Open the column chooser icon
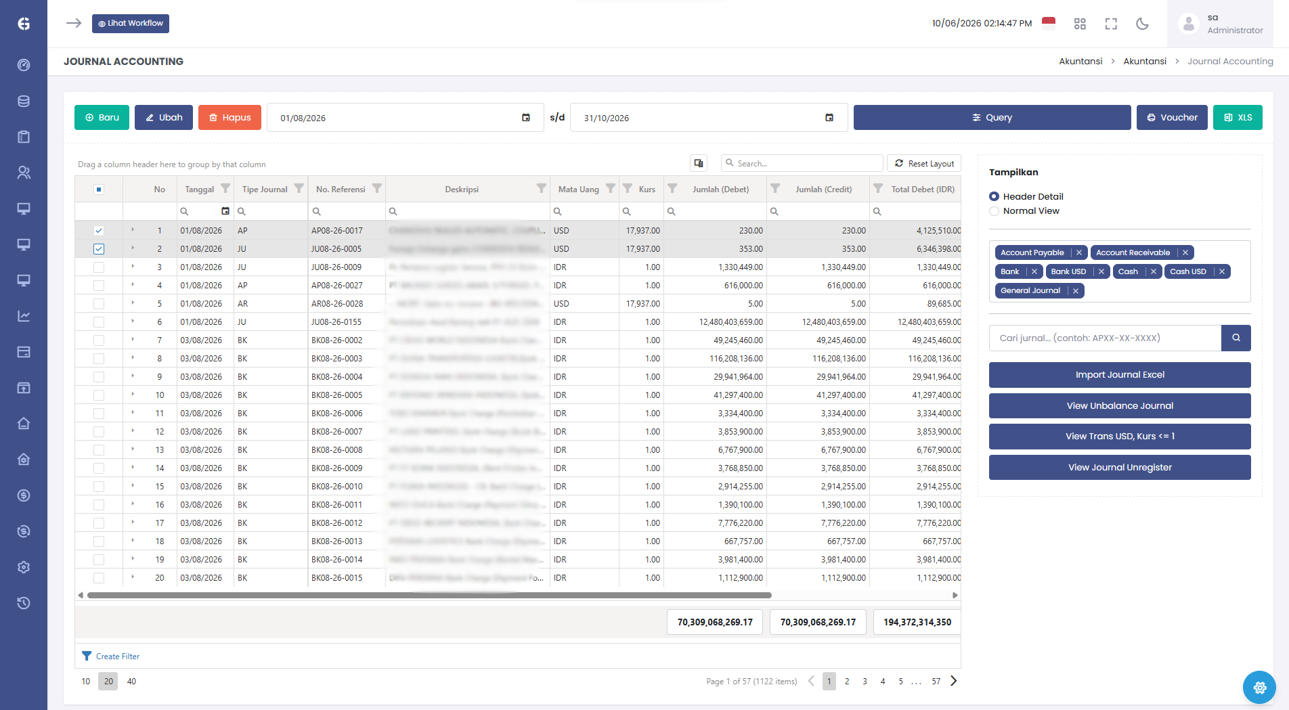This screenshot has height=710, width=1289. coord(699,163)
